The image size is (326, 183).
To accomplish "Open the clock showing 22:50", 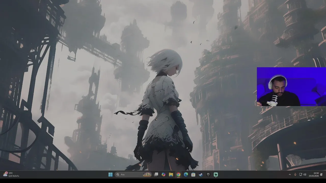I will (314, 174).
